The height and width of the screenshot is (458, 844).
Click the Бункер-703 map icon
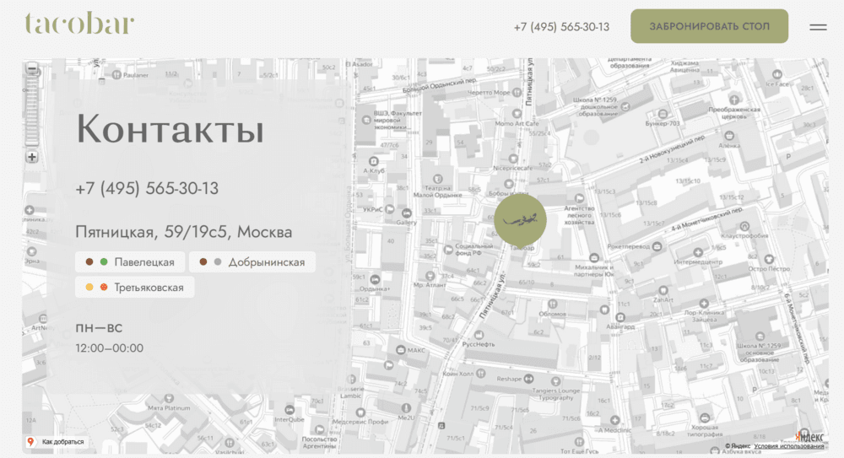pyautogui.click(x=663, y=114)
